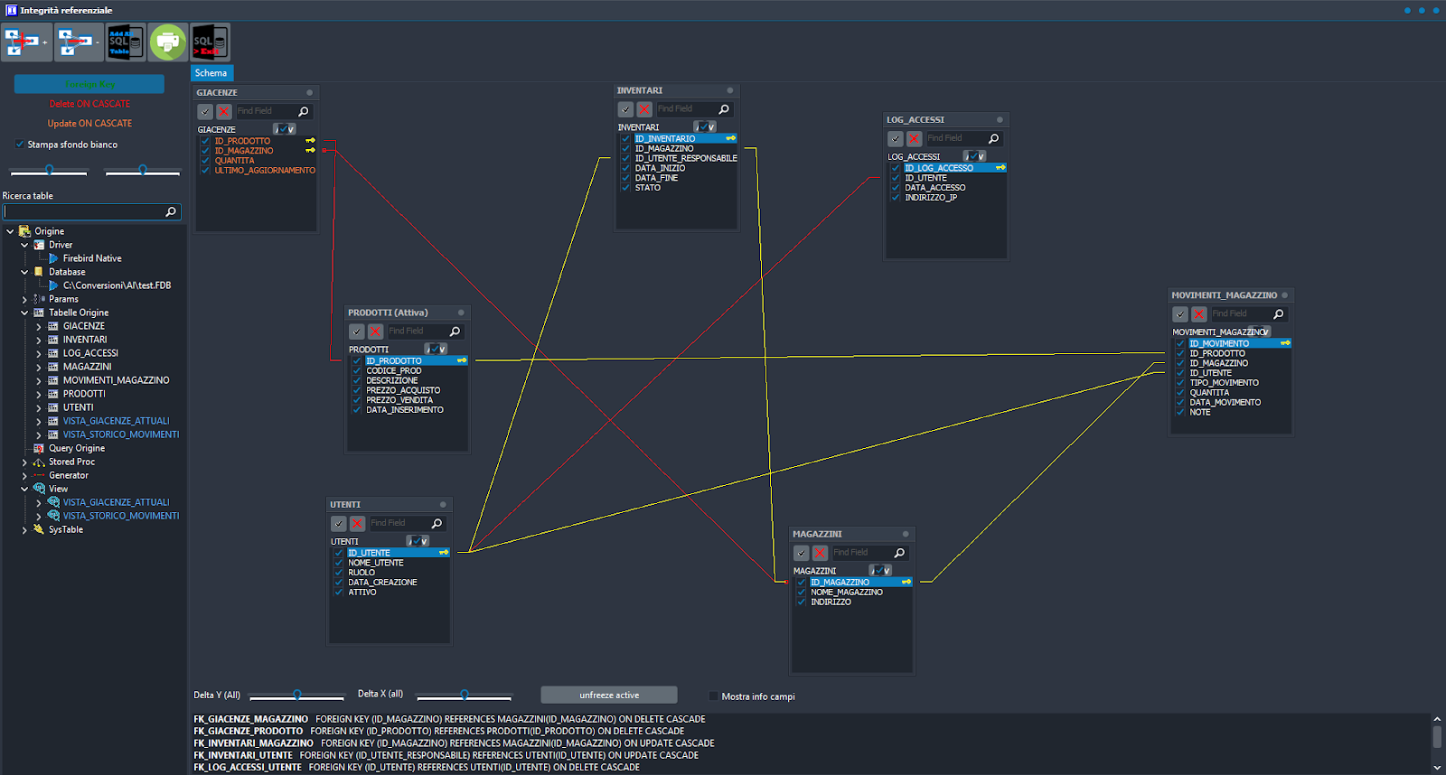Click Delete ON CASCATE option

pos(89,104)
